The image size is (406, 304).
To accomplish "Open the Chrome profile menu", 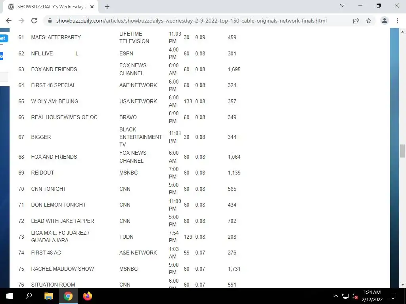I will [x=385, y=21].
